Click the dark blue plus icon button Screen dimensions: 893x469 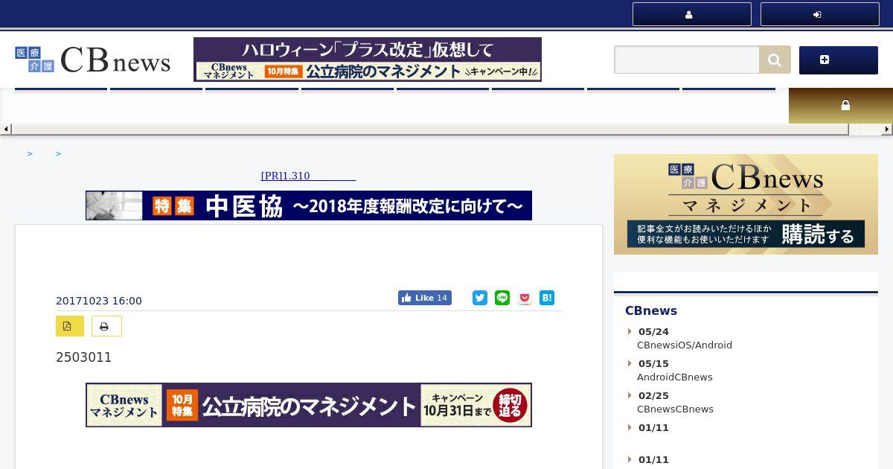[838, 60]
